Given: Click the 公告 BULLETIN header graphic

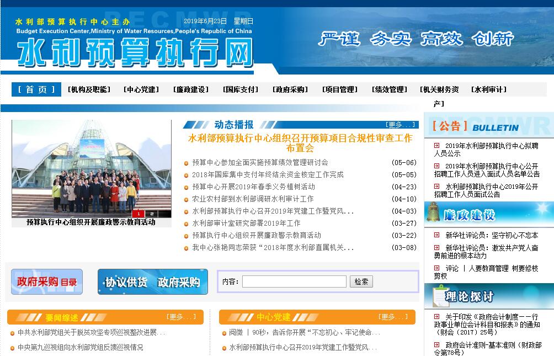Looking at the screenshot, I should point(488,126).
